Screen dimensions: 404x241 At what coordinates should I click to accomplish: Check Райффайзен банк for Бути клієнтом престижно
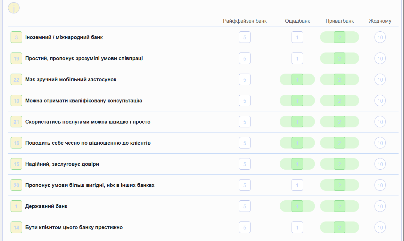[x=245, y=228]
